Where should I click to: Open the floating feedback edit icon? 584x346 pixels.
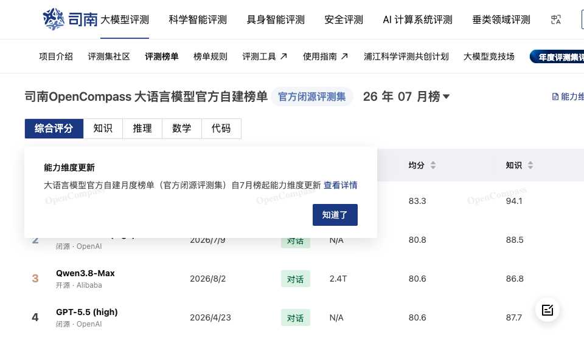pyautogui.click(x=547, y=310)
